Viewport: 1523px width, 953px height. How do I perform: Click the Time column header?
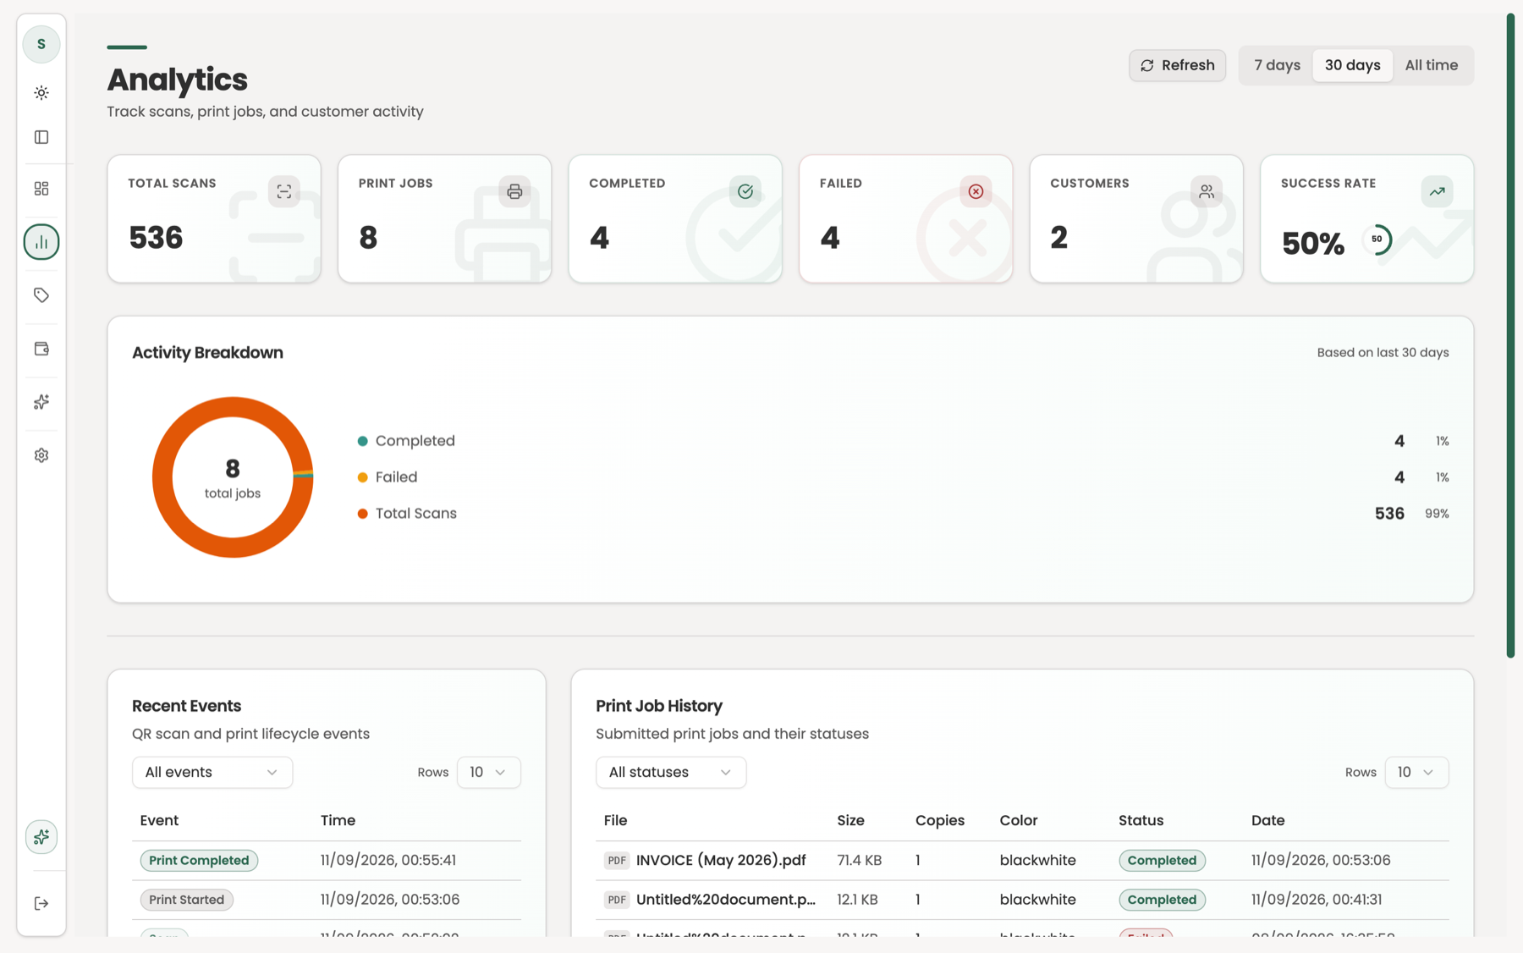pyautogui.click(x=338, y=820)
